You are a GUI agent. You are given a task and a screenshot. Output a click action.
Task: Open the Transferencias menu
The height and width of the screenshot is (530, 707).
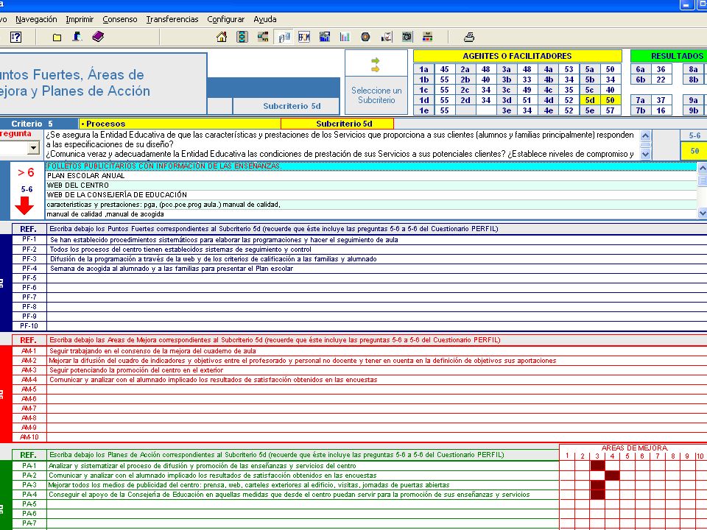(x=172, y=19)
